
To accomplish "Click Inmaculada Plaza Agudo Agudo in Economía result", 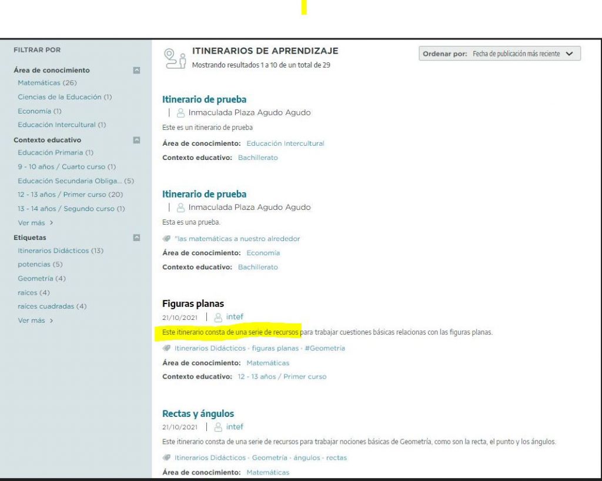I will [x=249, y=208].
